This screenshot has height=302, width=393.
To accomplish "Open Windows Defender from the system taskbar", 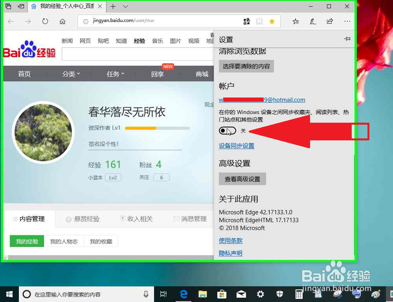I will click(x=280, y=294).
